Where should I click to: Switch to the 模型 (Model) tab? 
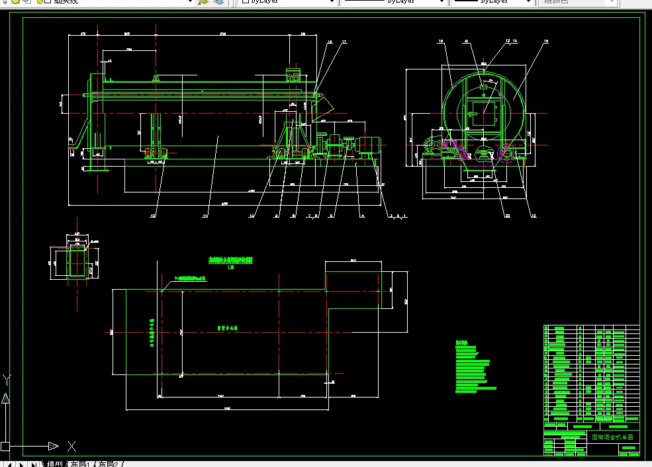tap(54, 464)
